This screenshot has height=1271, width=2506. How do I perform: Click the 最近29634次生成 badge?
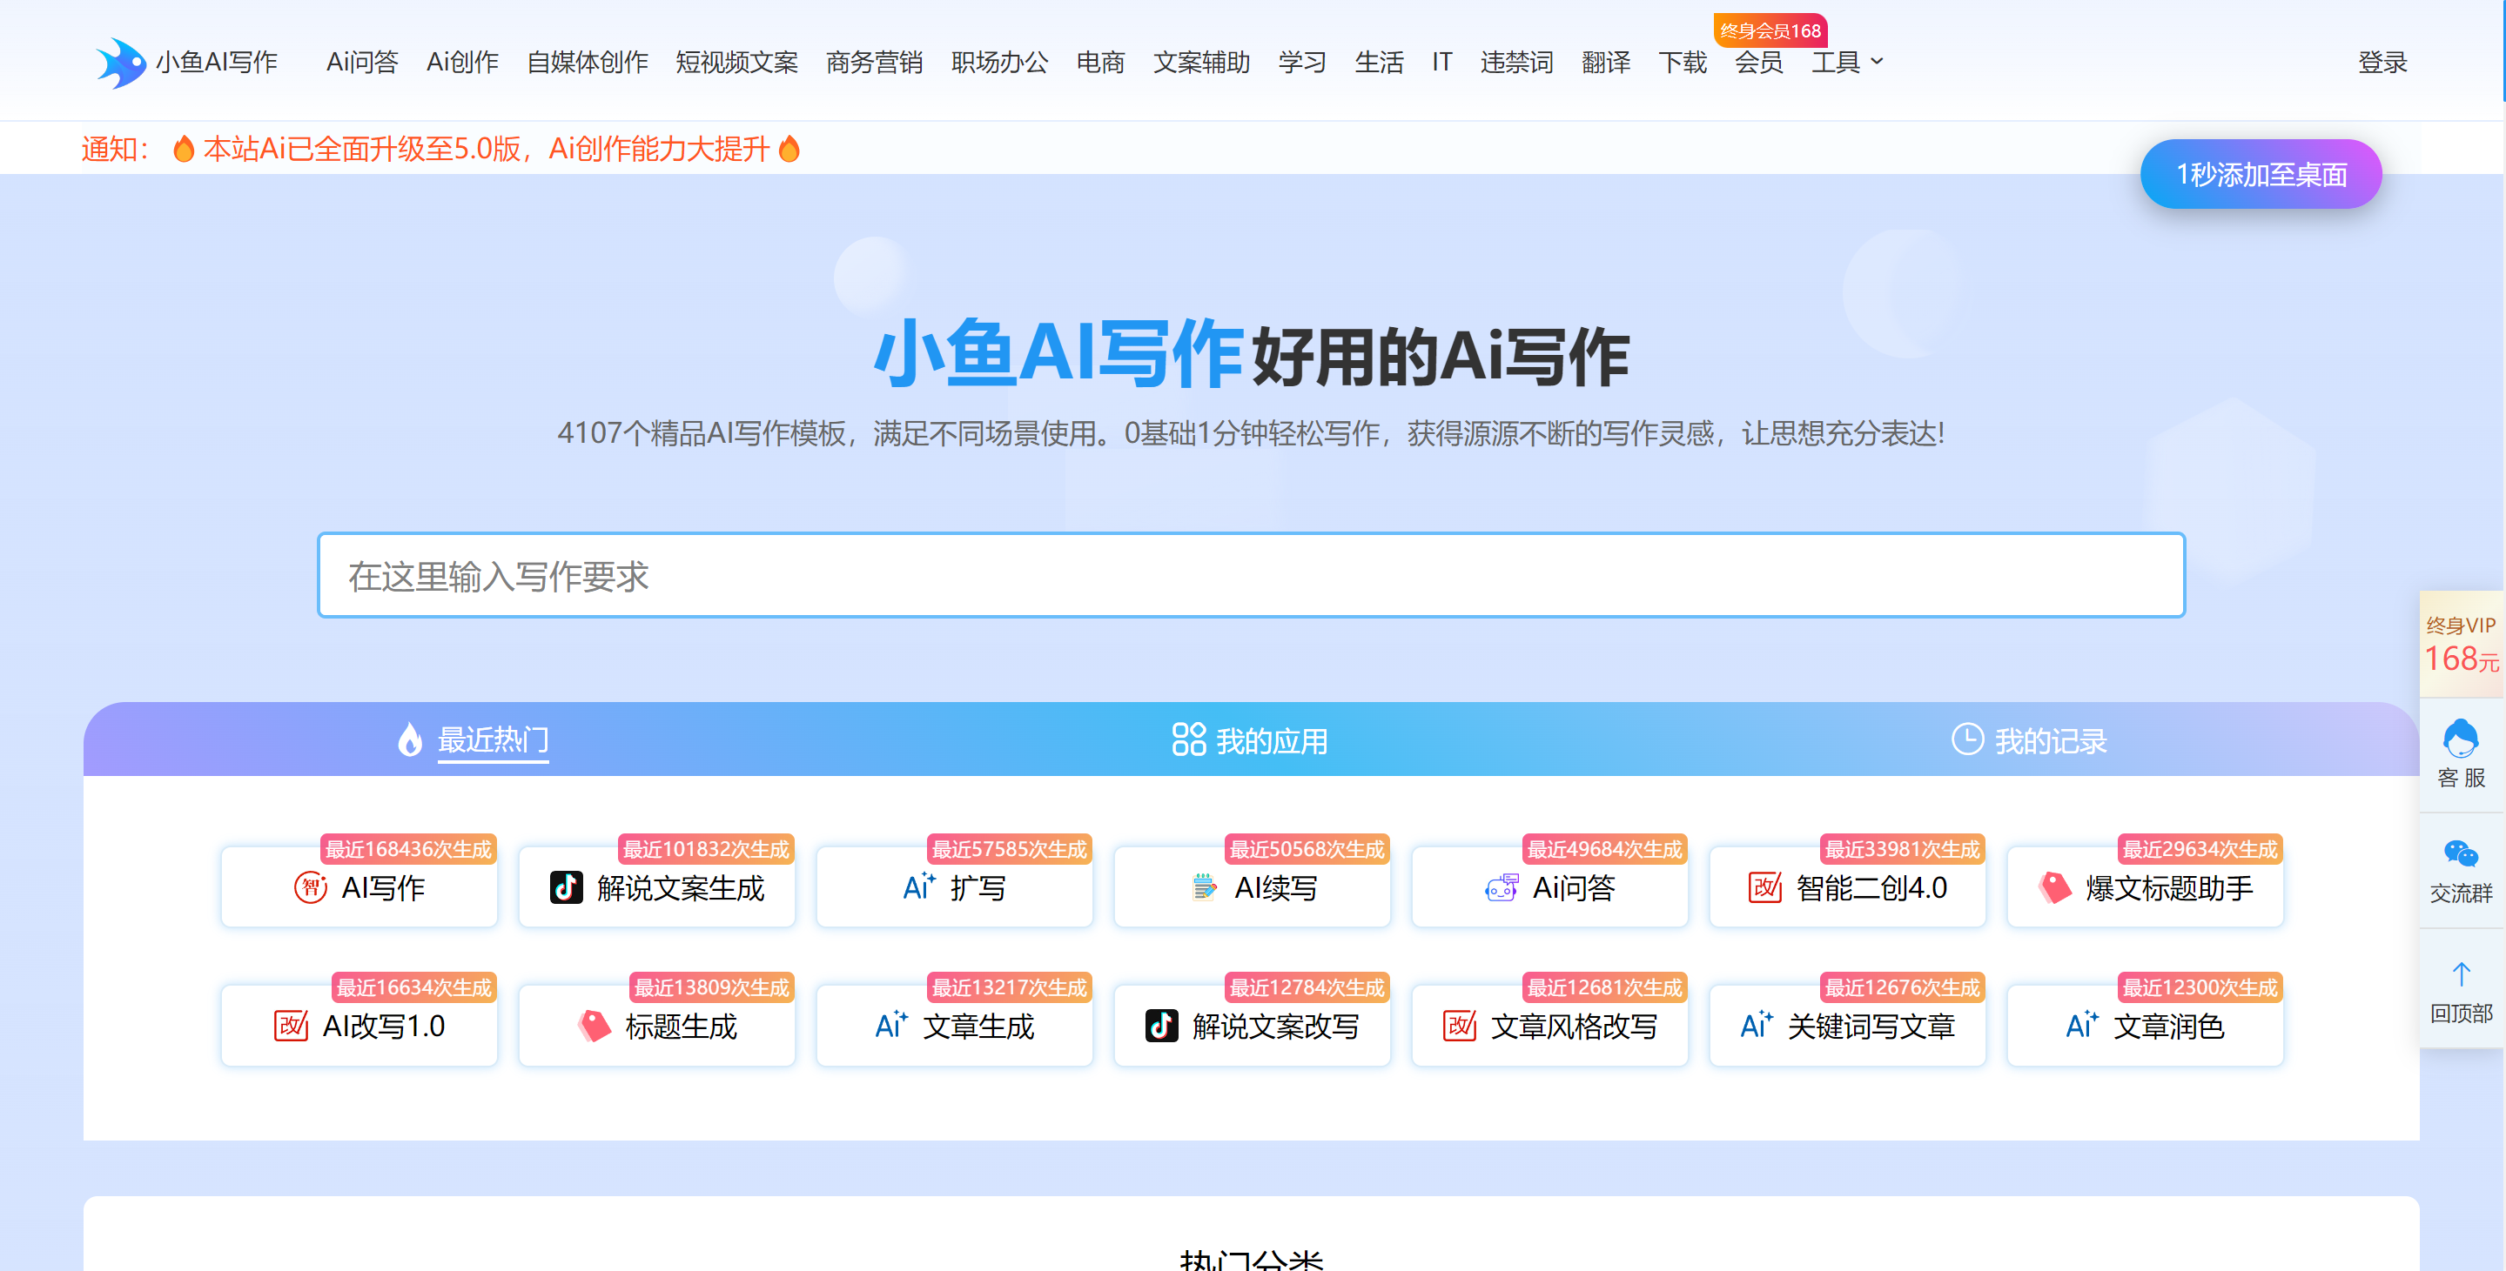(2200, 849)
